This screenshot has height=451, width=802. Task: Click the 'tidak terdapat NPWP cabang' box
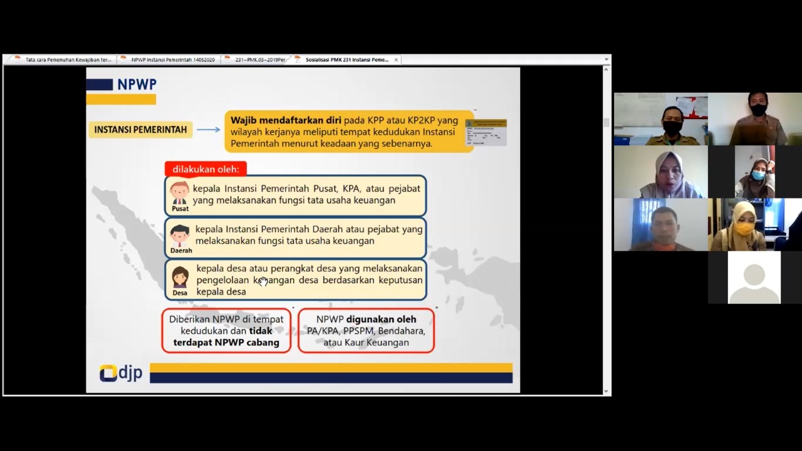pos(226,331)
